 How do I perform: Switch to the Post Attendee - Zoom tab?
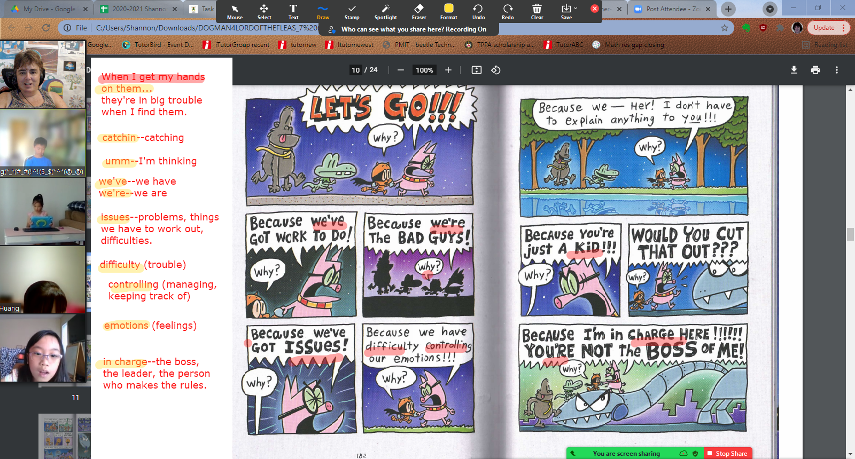[x=672, y=9]
